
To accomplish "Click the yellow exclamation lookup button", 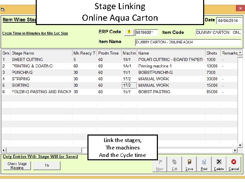I will 129,32.
